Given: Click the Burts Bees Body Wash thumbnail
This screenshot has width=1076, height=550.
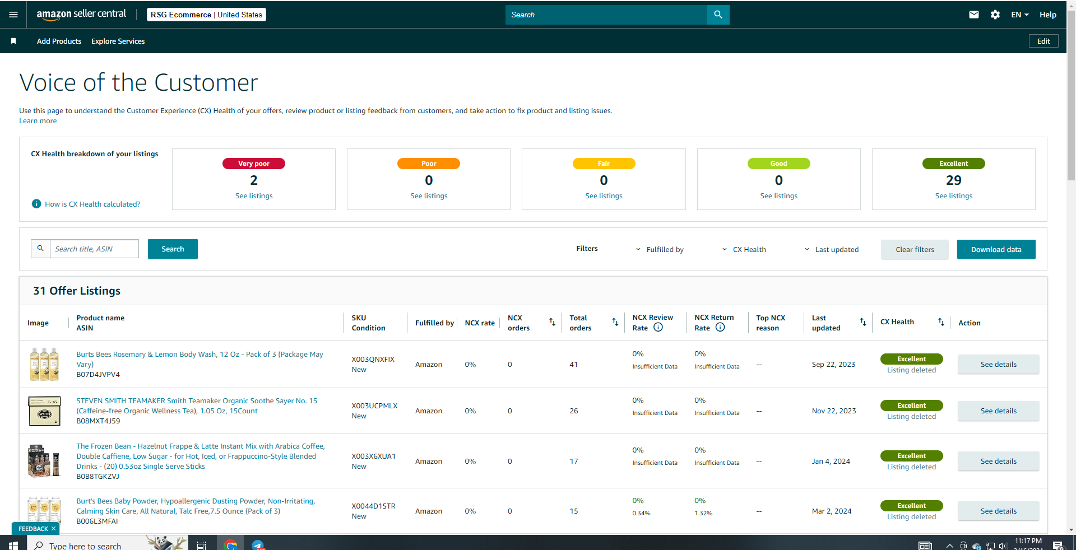Looking at the screenshot, I should [x=44, y=364].
